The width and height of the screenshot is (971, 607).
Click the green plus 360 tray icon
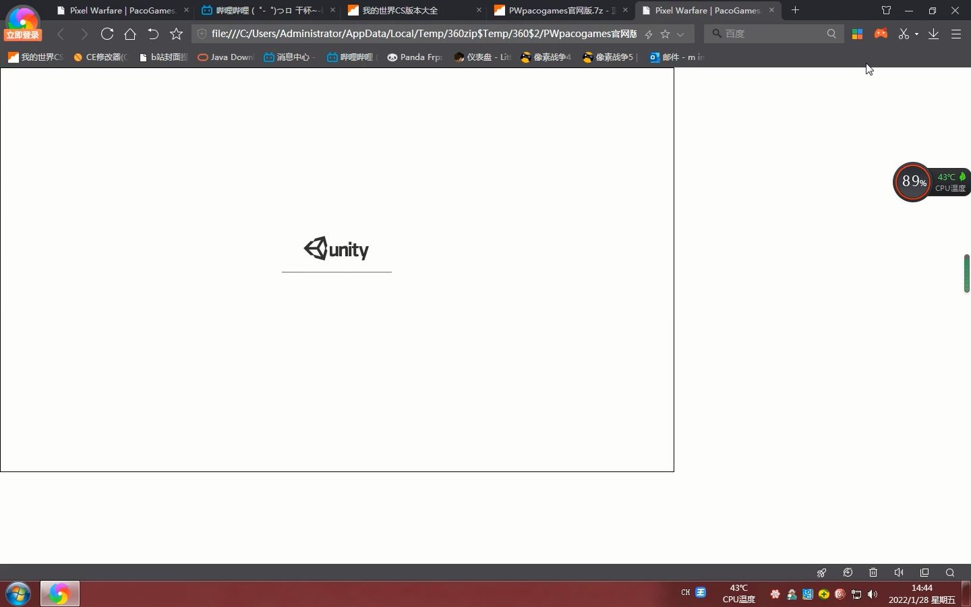click(x=824, y=594)
